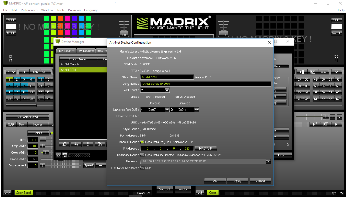Switch to the DVI Devices tab

(x=86, y=51)
